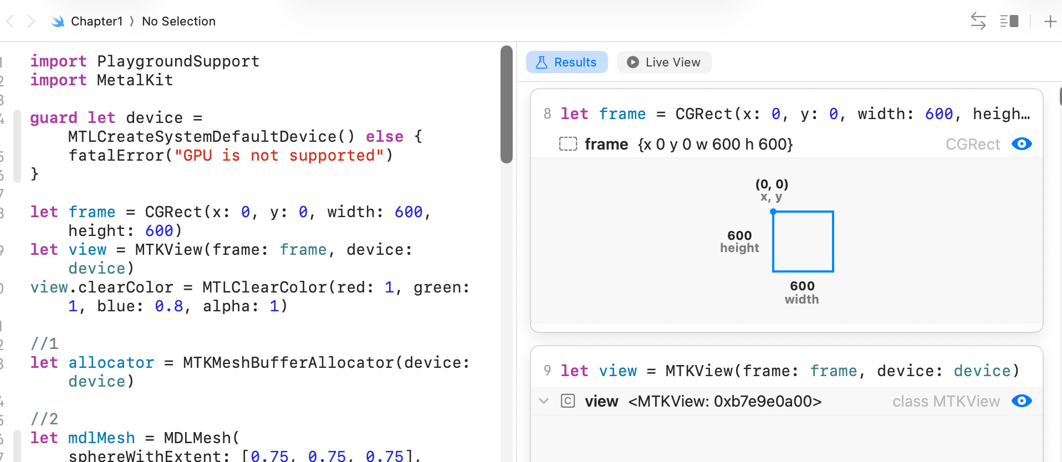Collapse the view MTKView result row
The image size is (1062, 462).
coord(544,401)
